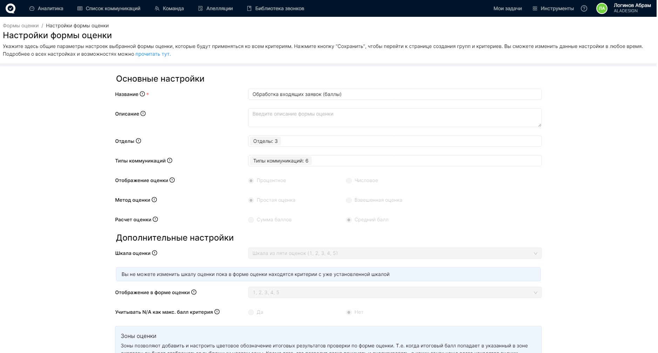Click the Апелляции document icon
The image size is (658, 353).
pyautogui.click(x=201, y=8)
